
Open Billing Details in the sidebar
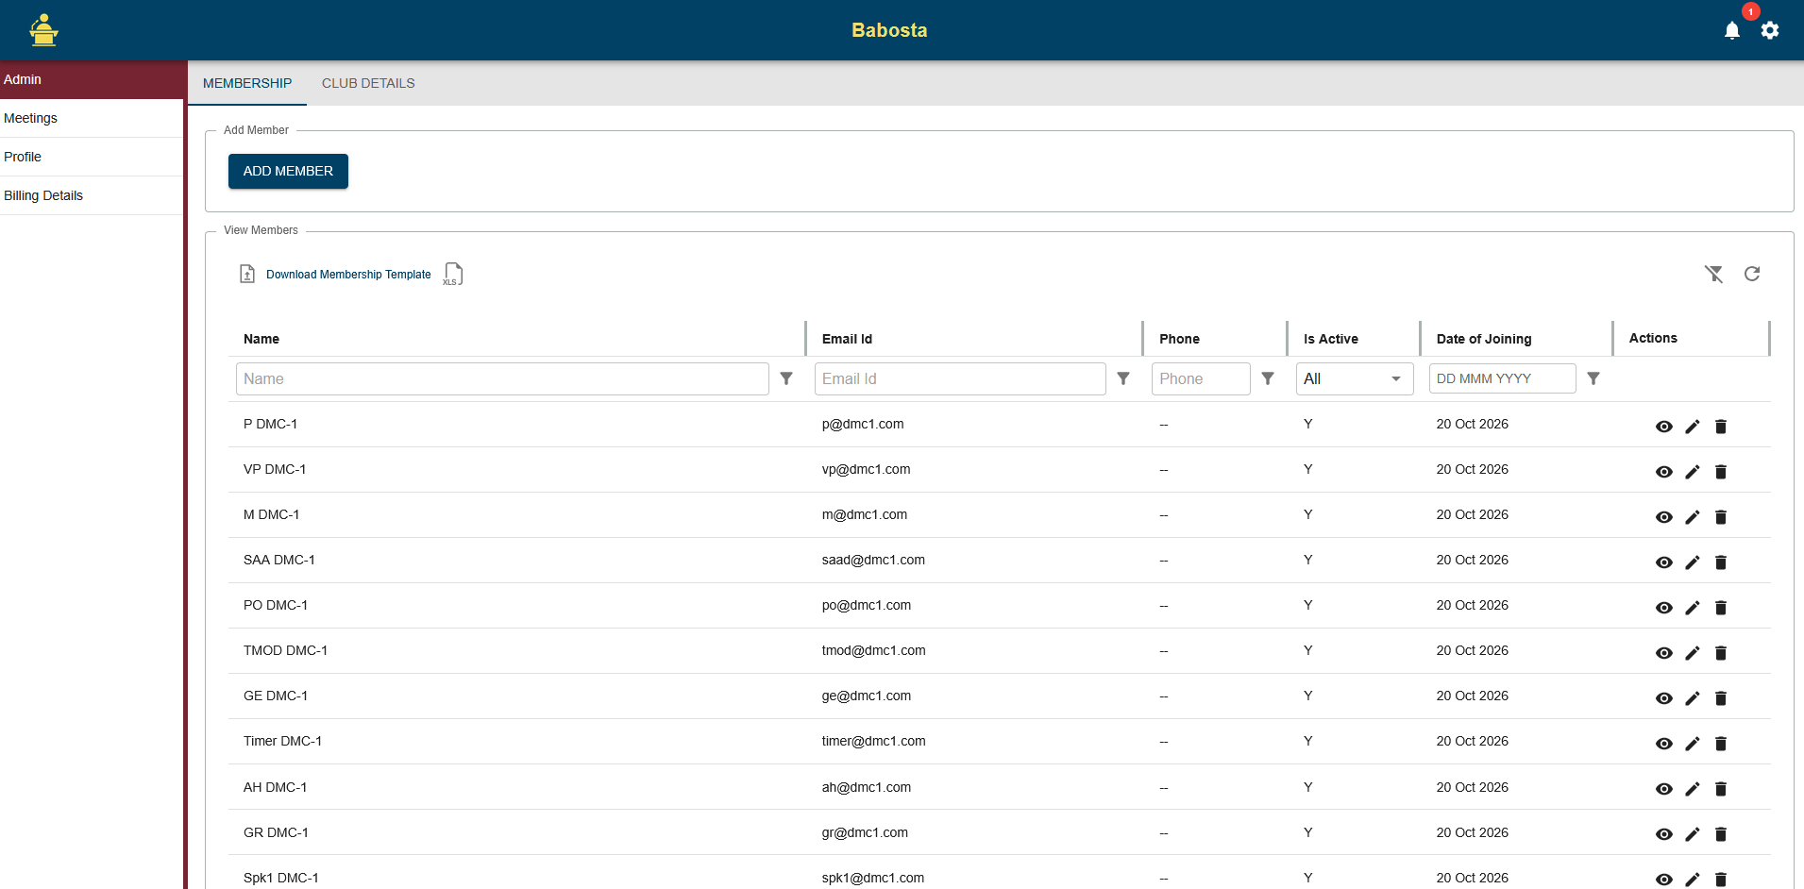click(x=92, y=195)
